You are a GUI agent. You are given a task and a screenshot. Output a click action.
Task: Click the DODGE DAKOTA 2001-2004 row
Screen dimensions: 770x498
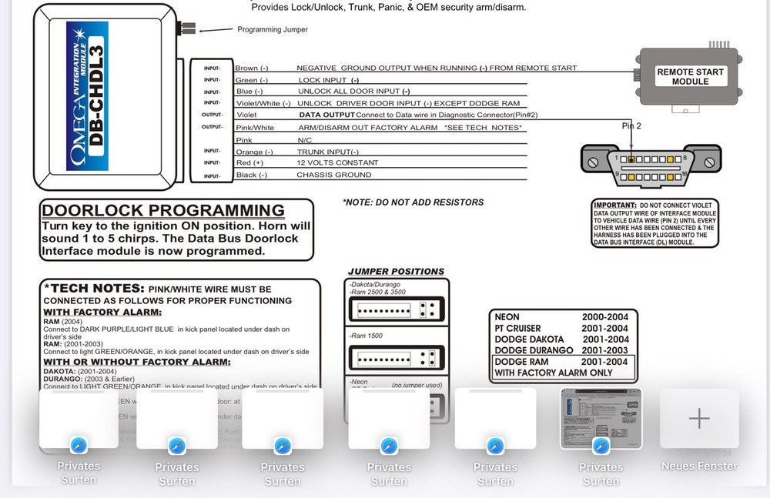pyautogui.click(x=561, y=339)
